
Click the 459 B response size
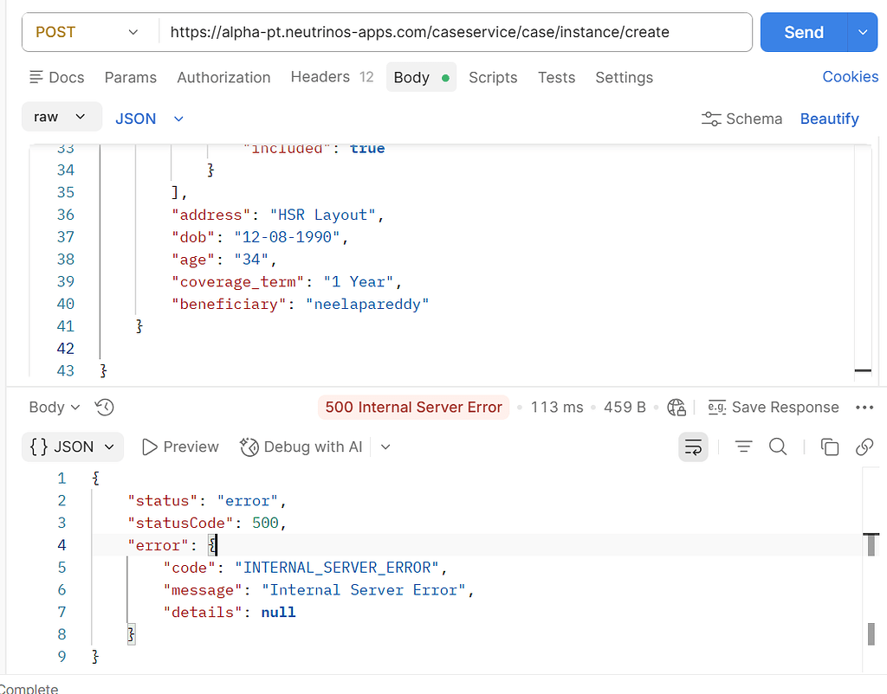[625, 407]
